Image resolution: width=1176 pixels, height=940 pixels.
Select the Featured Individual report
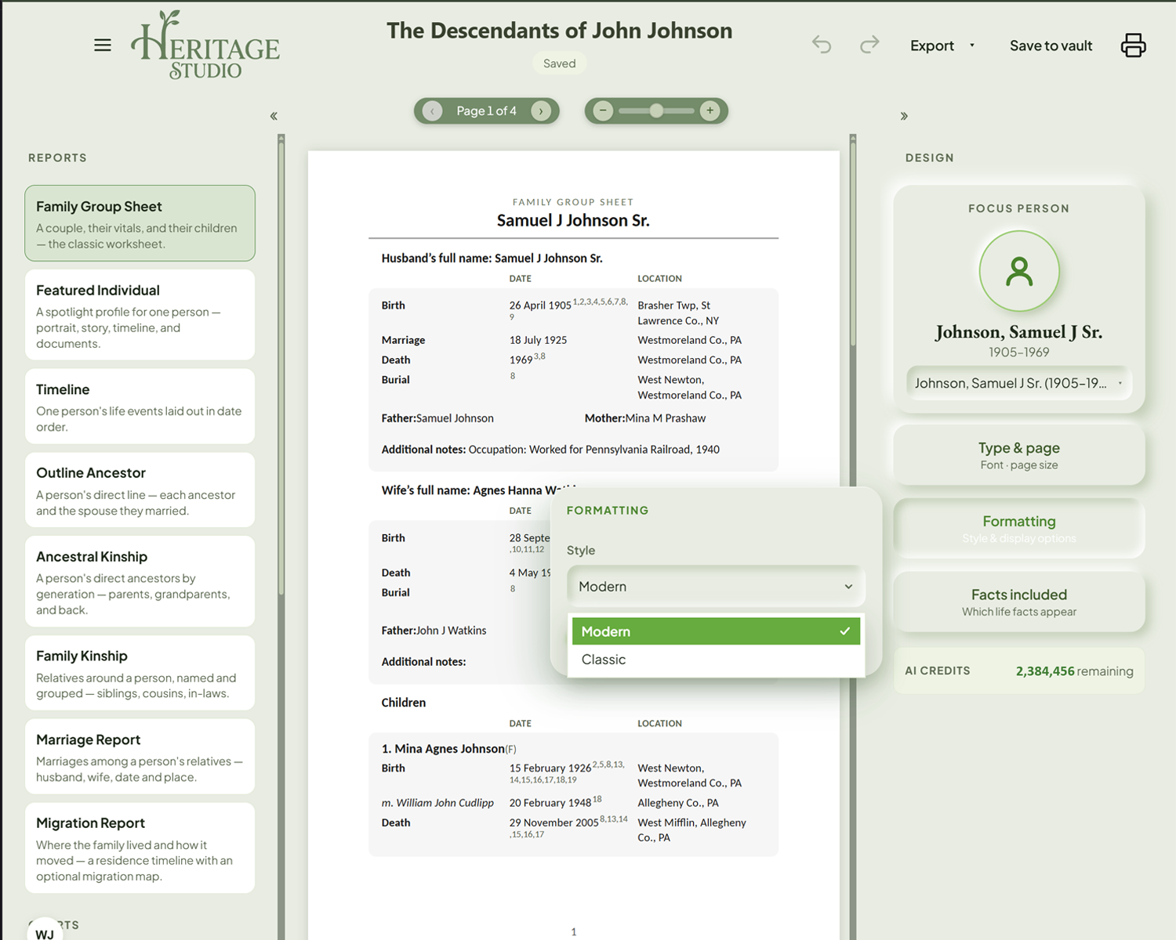[x=140, y=315]
